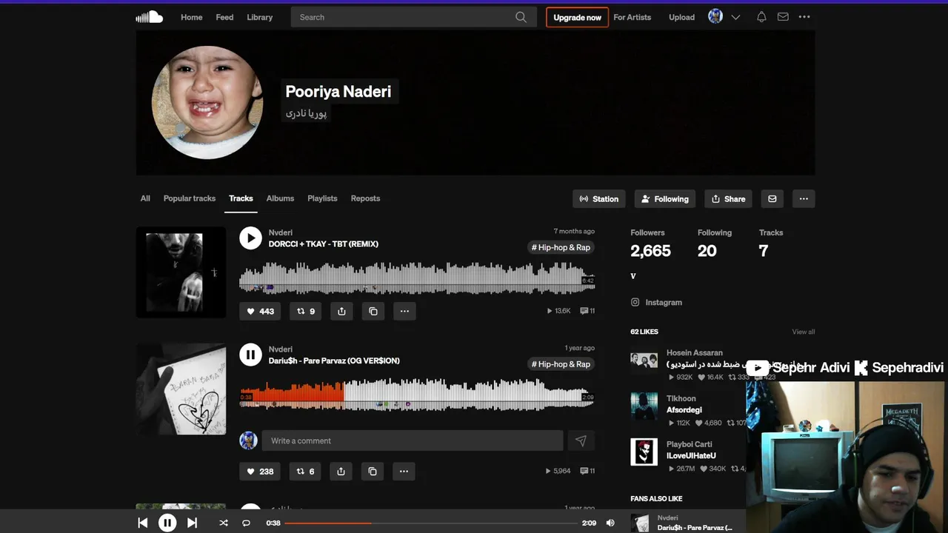
Task: Switch to the Playlists tab
Action: pyautogui.click(x=322, y=198)
